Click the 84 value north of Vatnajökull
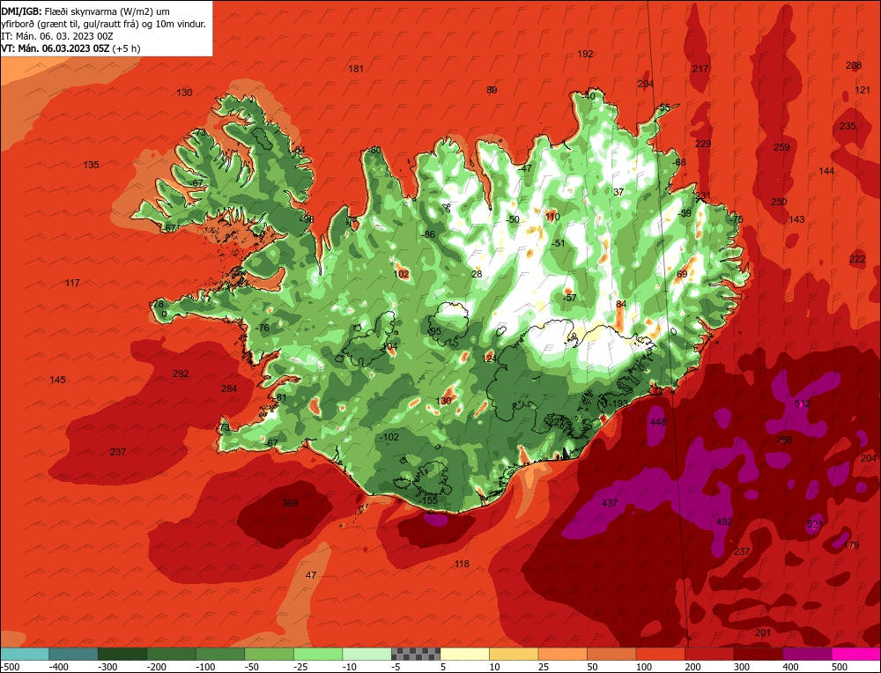This screenshot has width=881, height=673. (621, 304)
